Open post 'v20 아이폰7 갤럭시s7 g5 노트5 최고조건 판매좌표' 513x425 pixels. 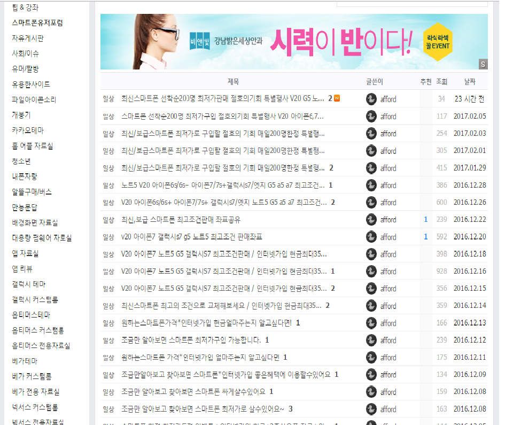192,237
